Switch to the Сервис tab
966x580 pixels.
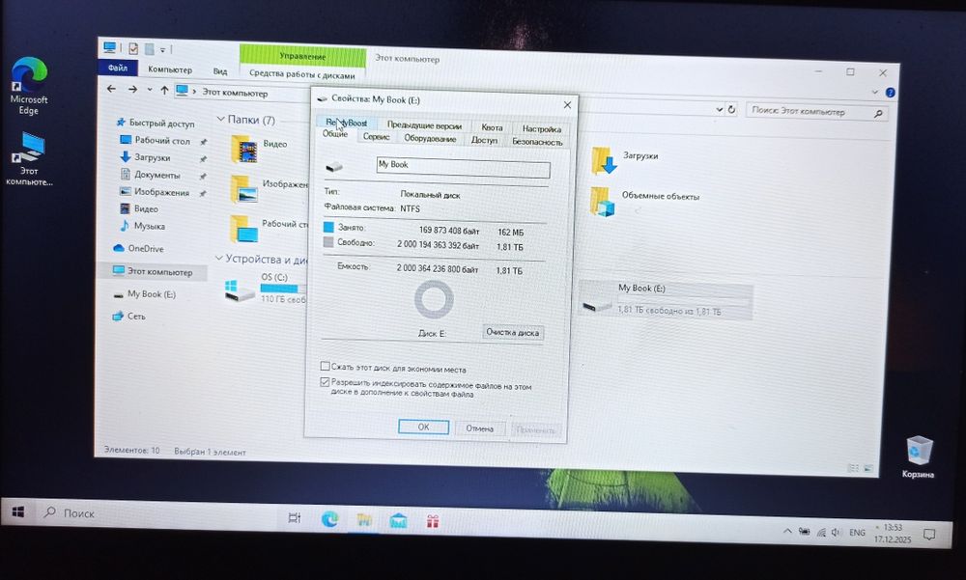point(376,137)
